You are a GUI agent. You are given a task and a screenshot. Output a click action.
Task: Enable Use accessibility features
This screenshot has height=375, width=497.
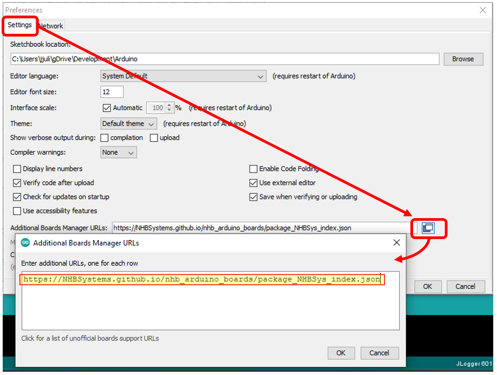[17, 211]
